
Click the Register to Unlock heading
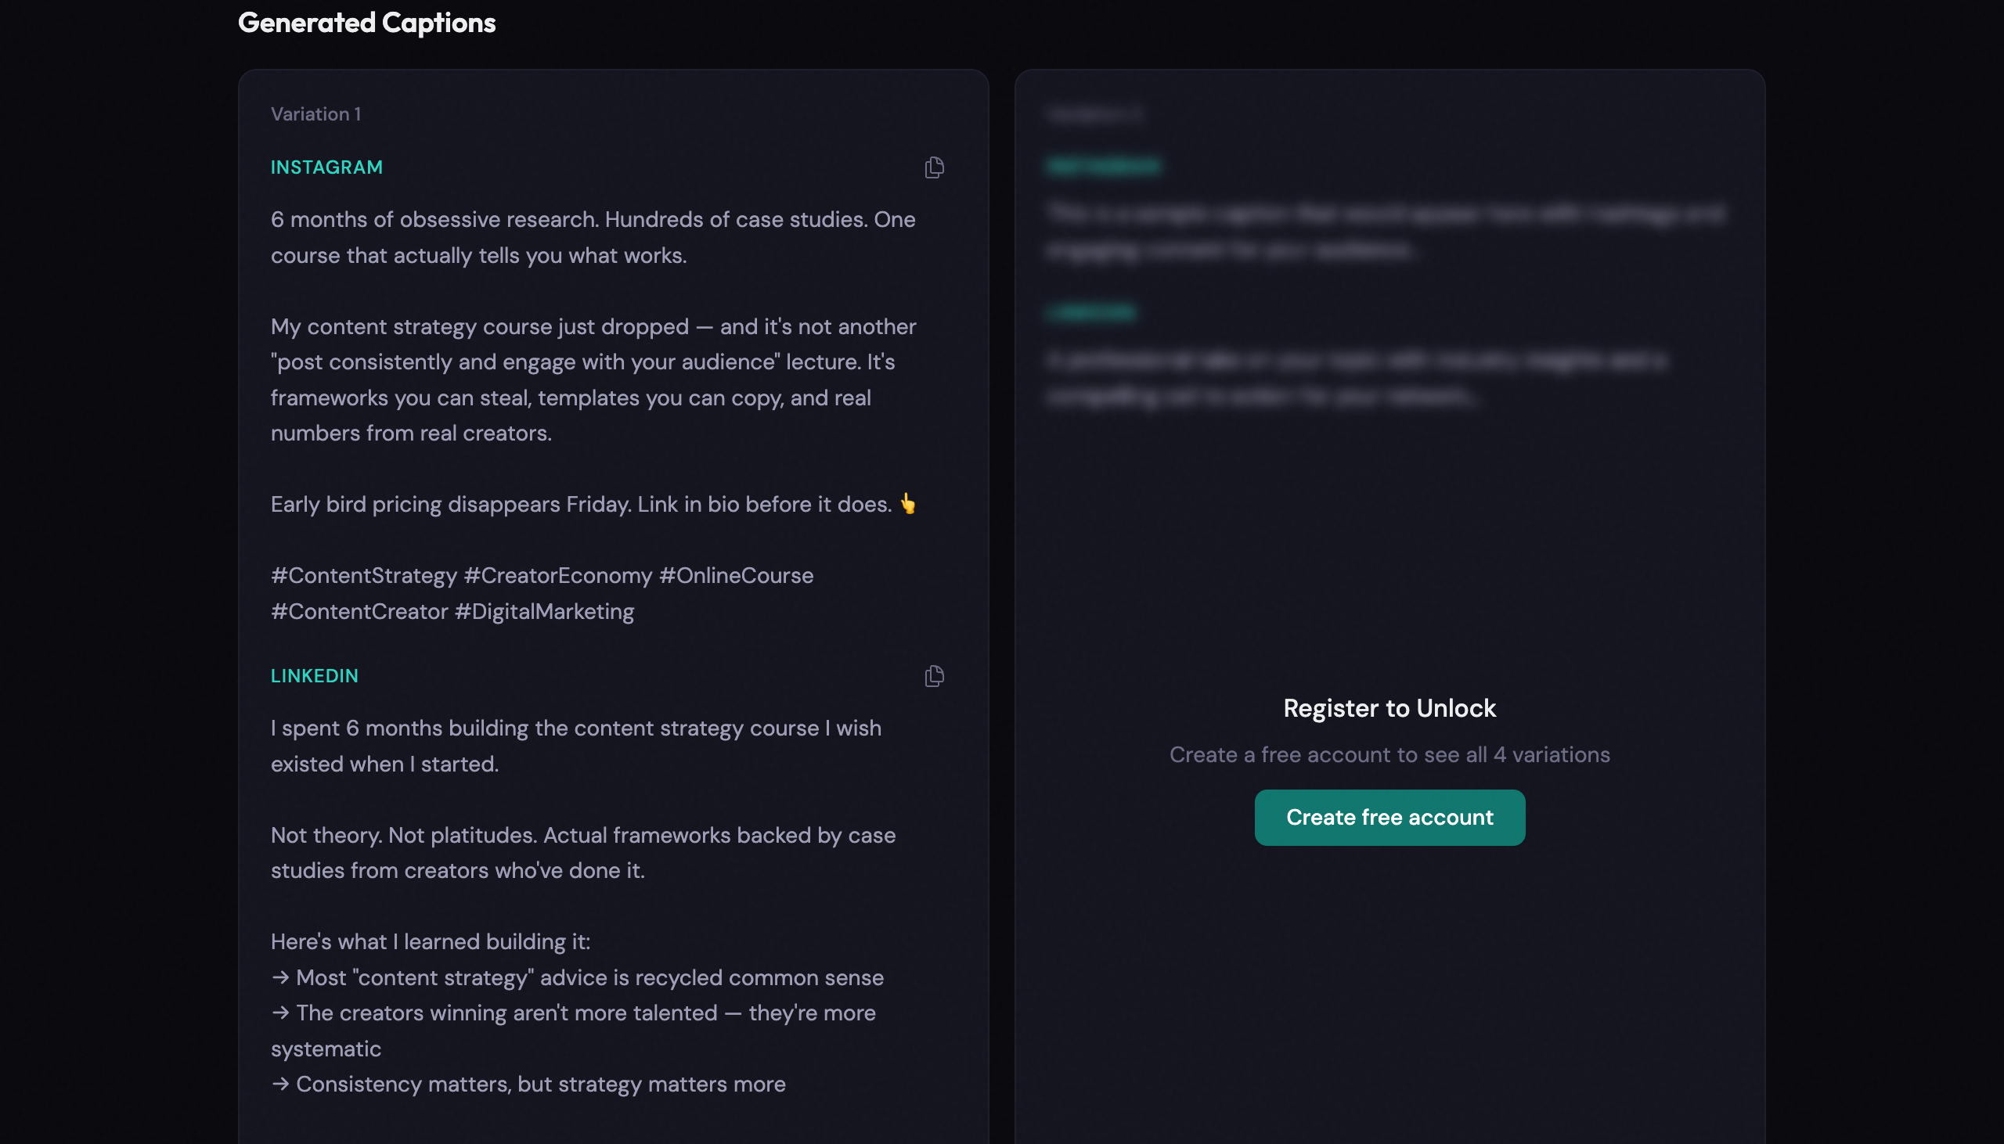(x=1389, y=708)
